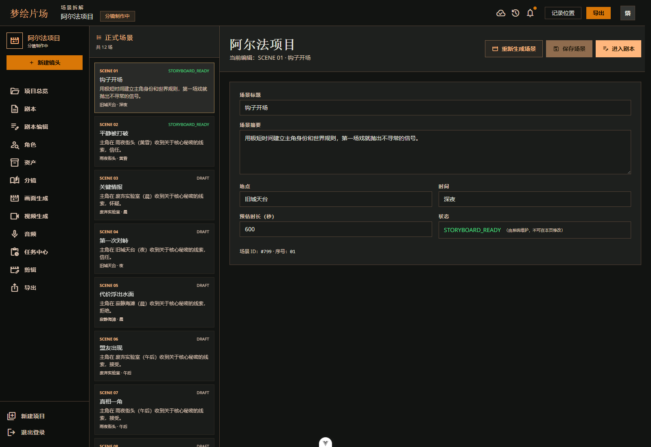Click the 梦绘片场 logo text
The image size is (651, 447).
click(x=29, y=13)
